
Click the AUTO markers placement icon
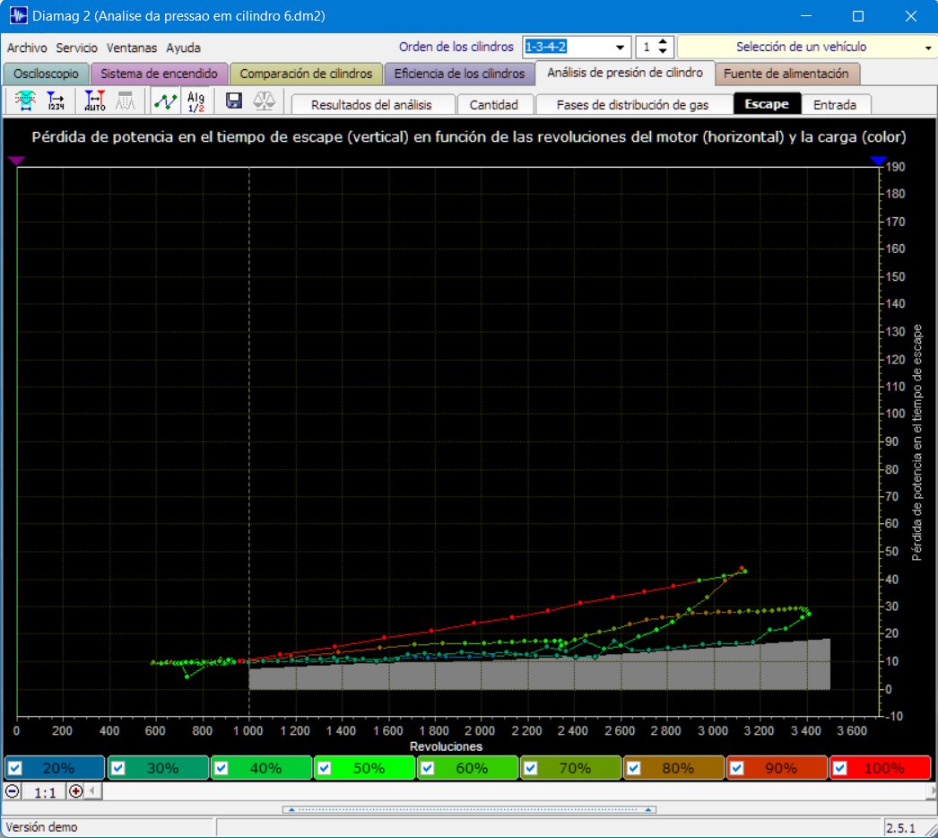point(94,100)
